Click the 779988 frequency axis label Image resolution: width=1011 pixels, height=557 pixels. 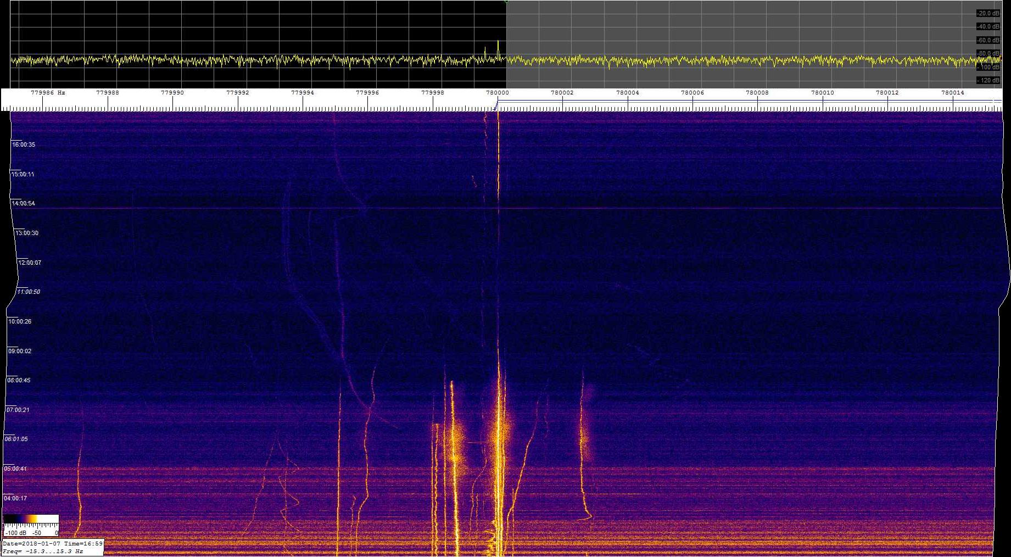[x=108, y=93]
